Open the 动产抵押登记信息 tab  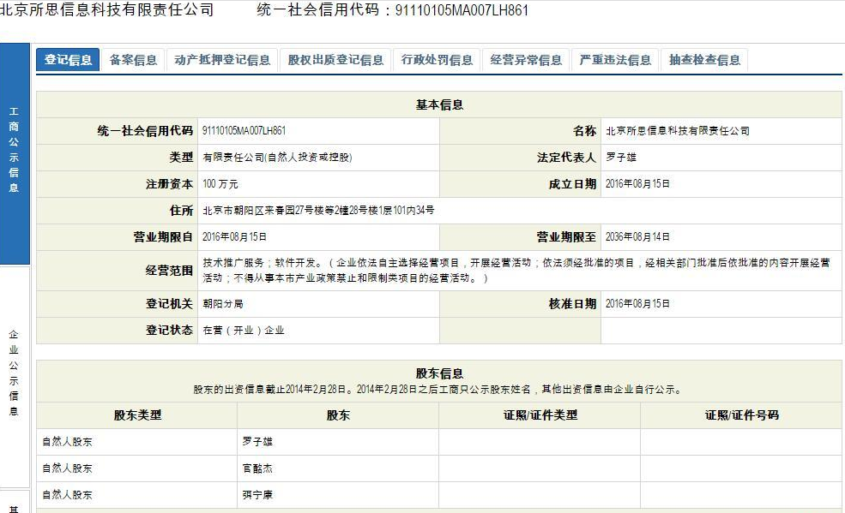coord(222,60)
